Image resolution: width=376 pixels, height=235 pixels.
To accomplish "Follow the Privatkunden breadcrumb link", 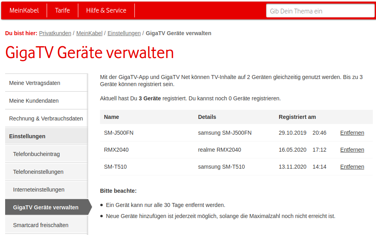I will [x=55, y=33].
